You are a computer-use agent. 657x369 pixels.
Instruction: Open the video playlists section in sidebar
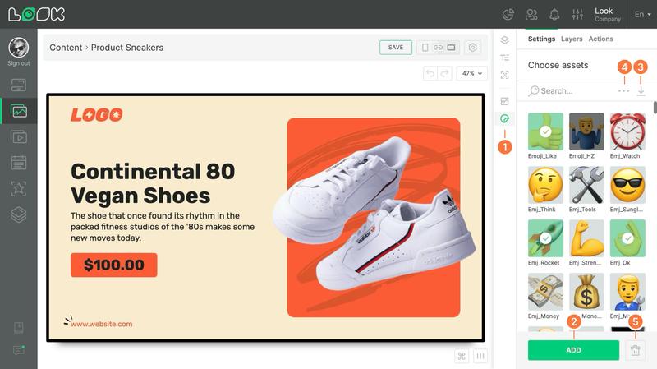point(18,137)
